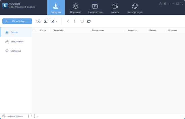Click the video download mode icon
This screenshot has height=119, width=185.
point(52,21)
